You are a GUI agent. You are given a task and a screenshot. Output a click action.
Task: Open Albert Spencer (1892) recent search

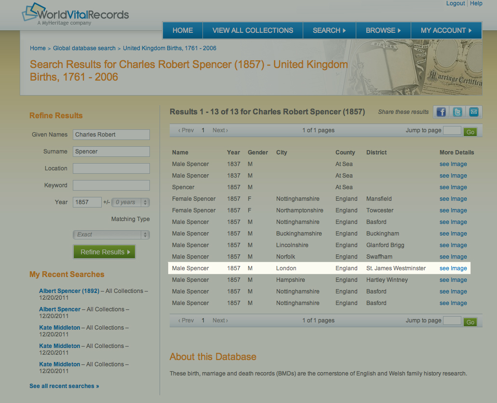point(69,291)
